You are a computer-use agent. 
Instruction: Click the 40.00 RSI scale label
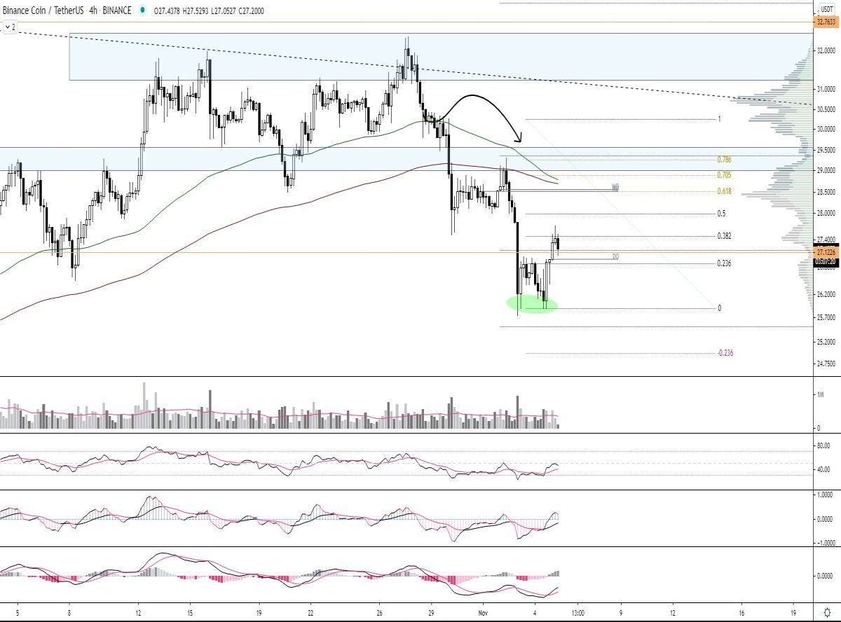[823, 469]
